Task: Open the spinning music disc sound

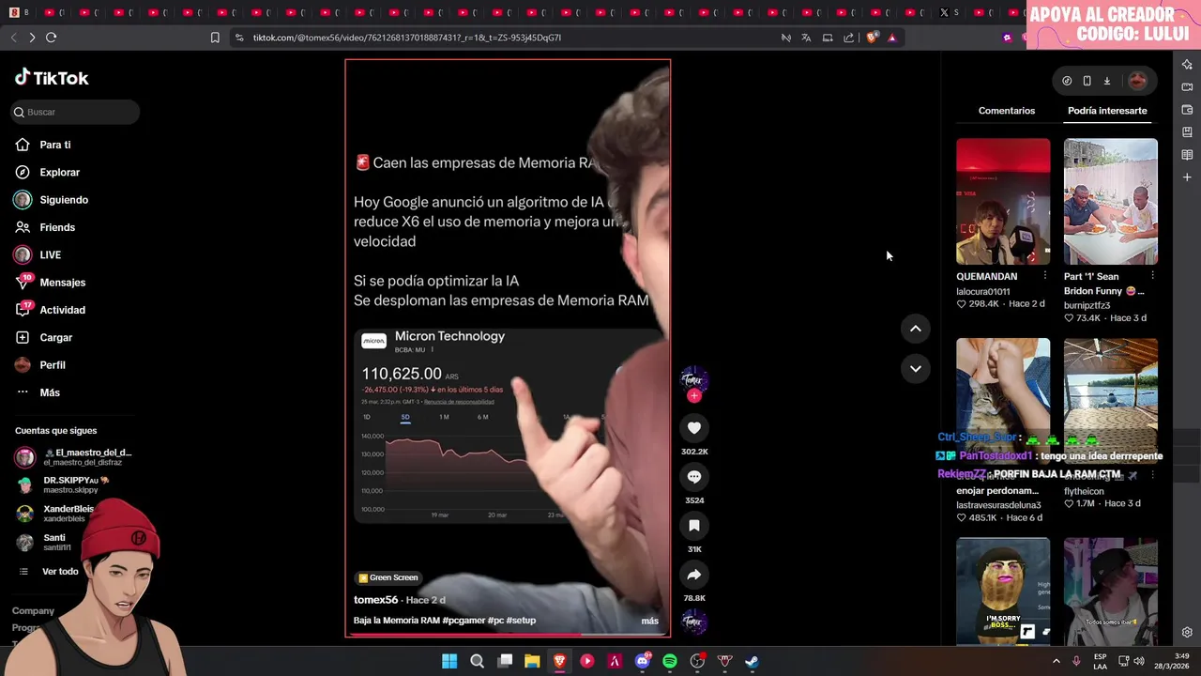Action: [x=694, y=622]
